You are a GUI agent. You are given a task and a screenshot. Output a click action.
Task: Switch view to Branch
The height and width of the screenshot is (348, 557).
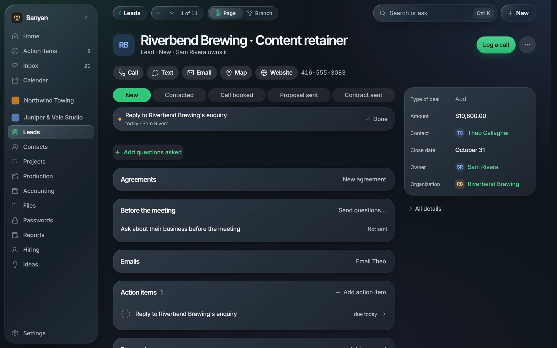(260, 13)
